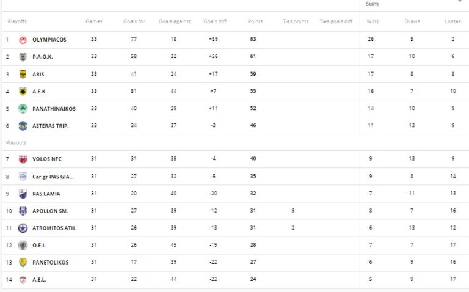The width and height of the screenshot is (469, 292).
Task: Open the PAS LAMIA team link
Action: (x=46, y=194)
